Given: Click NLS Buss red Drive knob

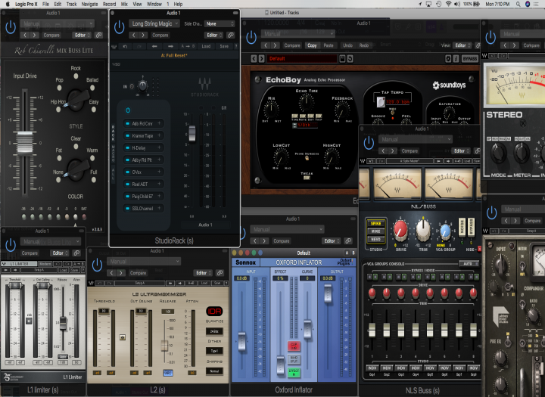Looking at the screenshot, I should click(x=400, y=231).
